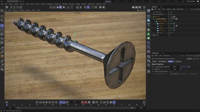Click the Enable Snap magnet icon
200x112 pixels.
coord(77,7)
